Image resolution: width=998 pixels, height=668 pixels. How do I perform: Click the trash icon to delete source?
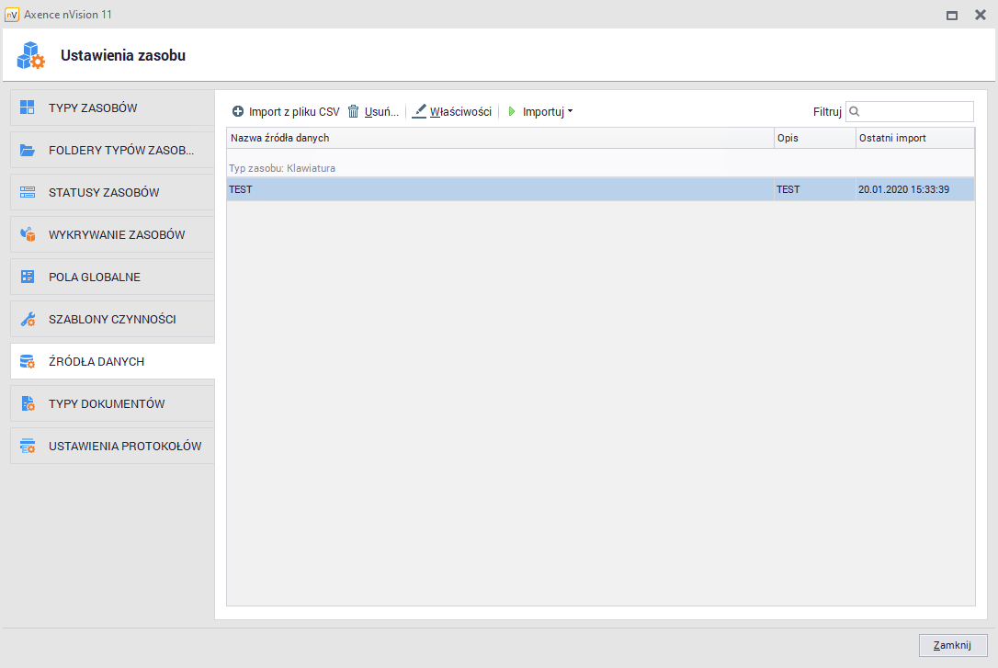point(353,112)
